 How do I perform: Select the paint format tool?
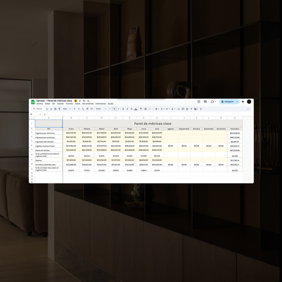click(59, 109)
